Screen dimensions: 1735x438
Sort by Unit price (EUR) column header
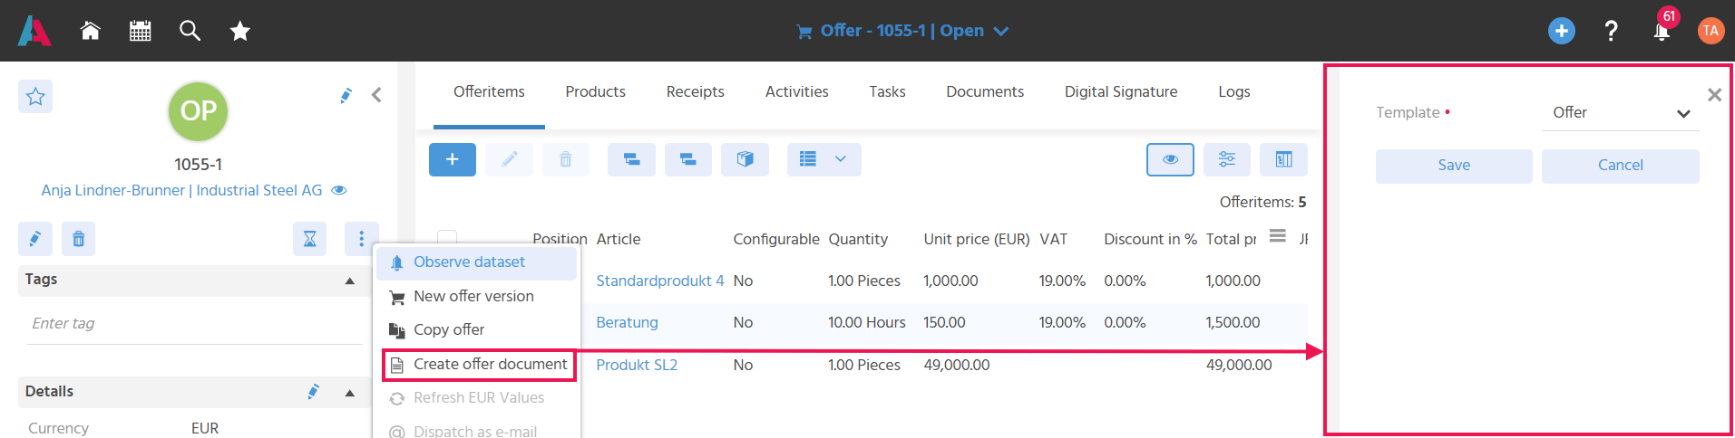(x=976, y=240)
